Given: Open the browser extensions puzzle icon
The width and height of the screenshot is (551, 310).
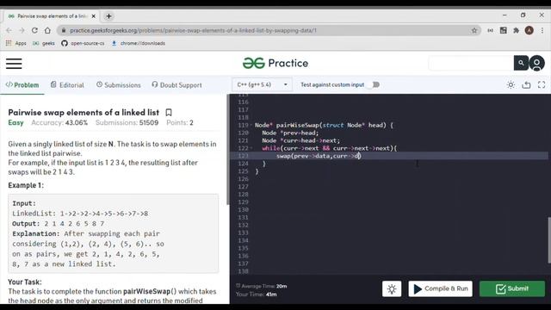Looking at the screenshot, I should tap(517, 31).
